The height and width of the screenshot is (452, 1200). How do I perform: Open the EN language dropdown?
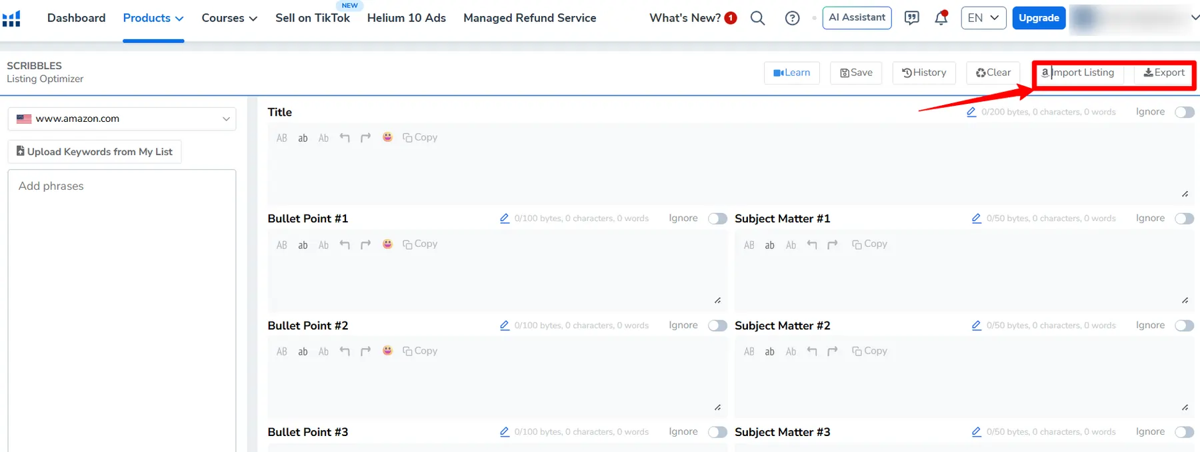983,18
